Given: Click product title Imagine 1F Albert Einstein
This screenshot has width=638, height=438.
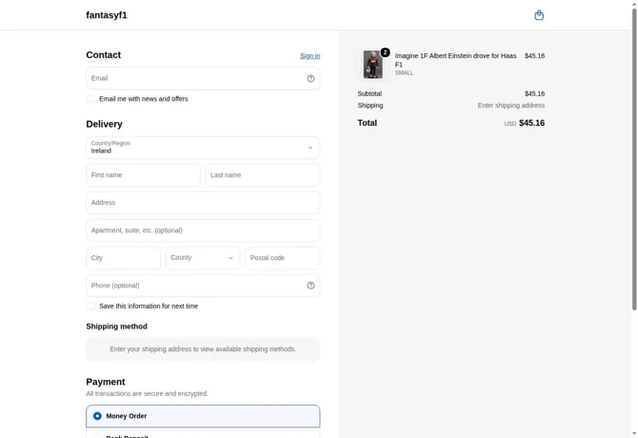Looking at the screenshot, I should tap(455, 60).
